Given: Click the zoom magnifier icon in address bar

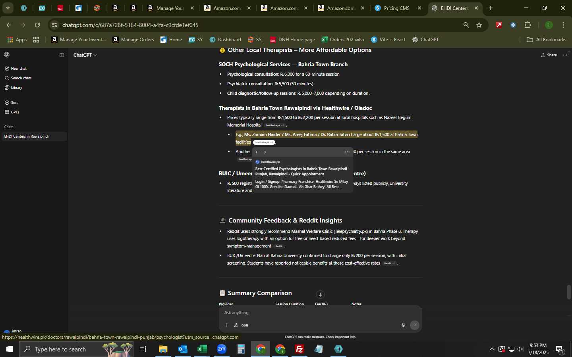Looking at the screenshot, I should pyautogui.click(x=466, y=25).
